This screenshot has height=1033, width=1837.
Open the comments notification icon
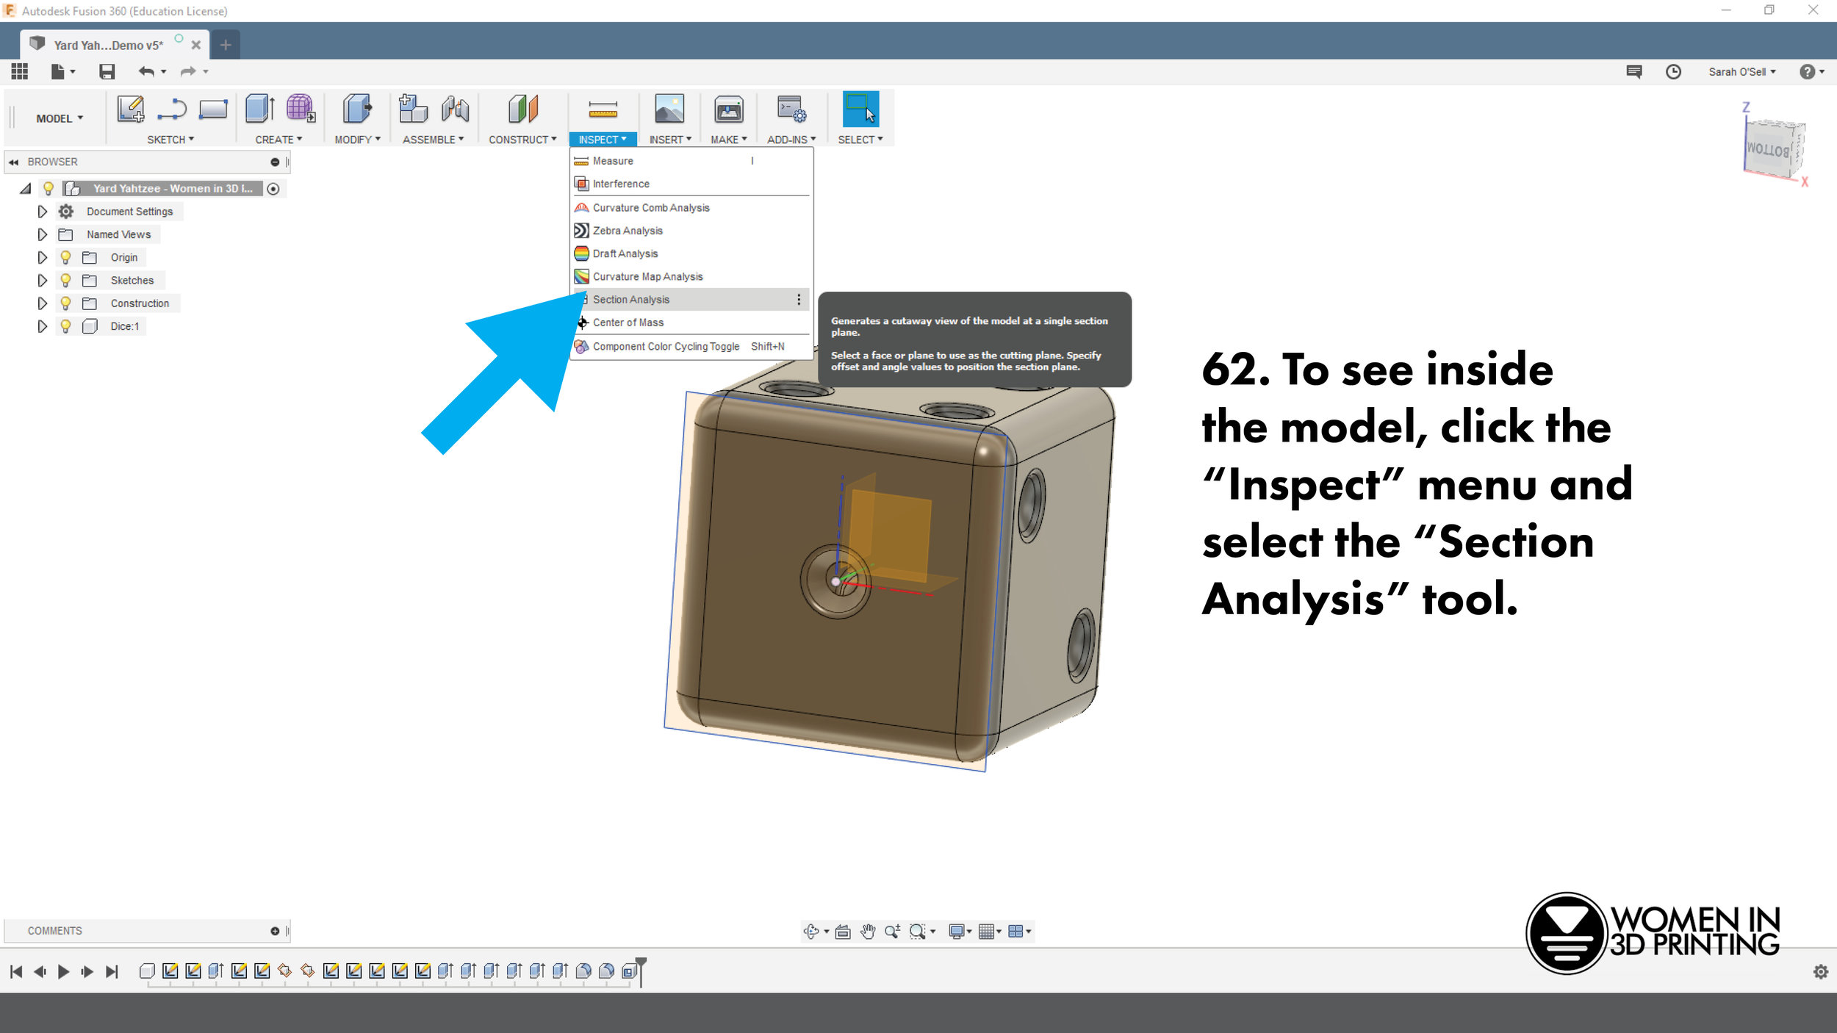coord(1633,71)
